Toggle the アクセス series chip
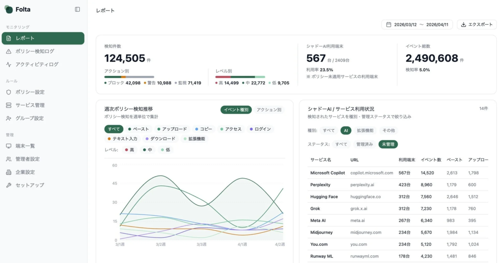The width and height of the screenshot is (504, 263). (231, 129)
